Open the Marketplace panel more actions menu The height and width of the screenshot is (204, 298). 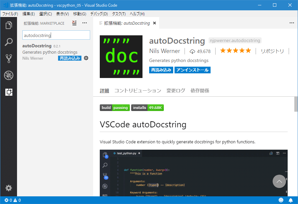(x=84, y=23)
